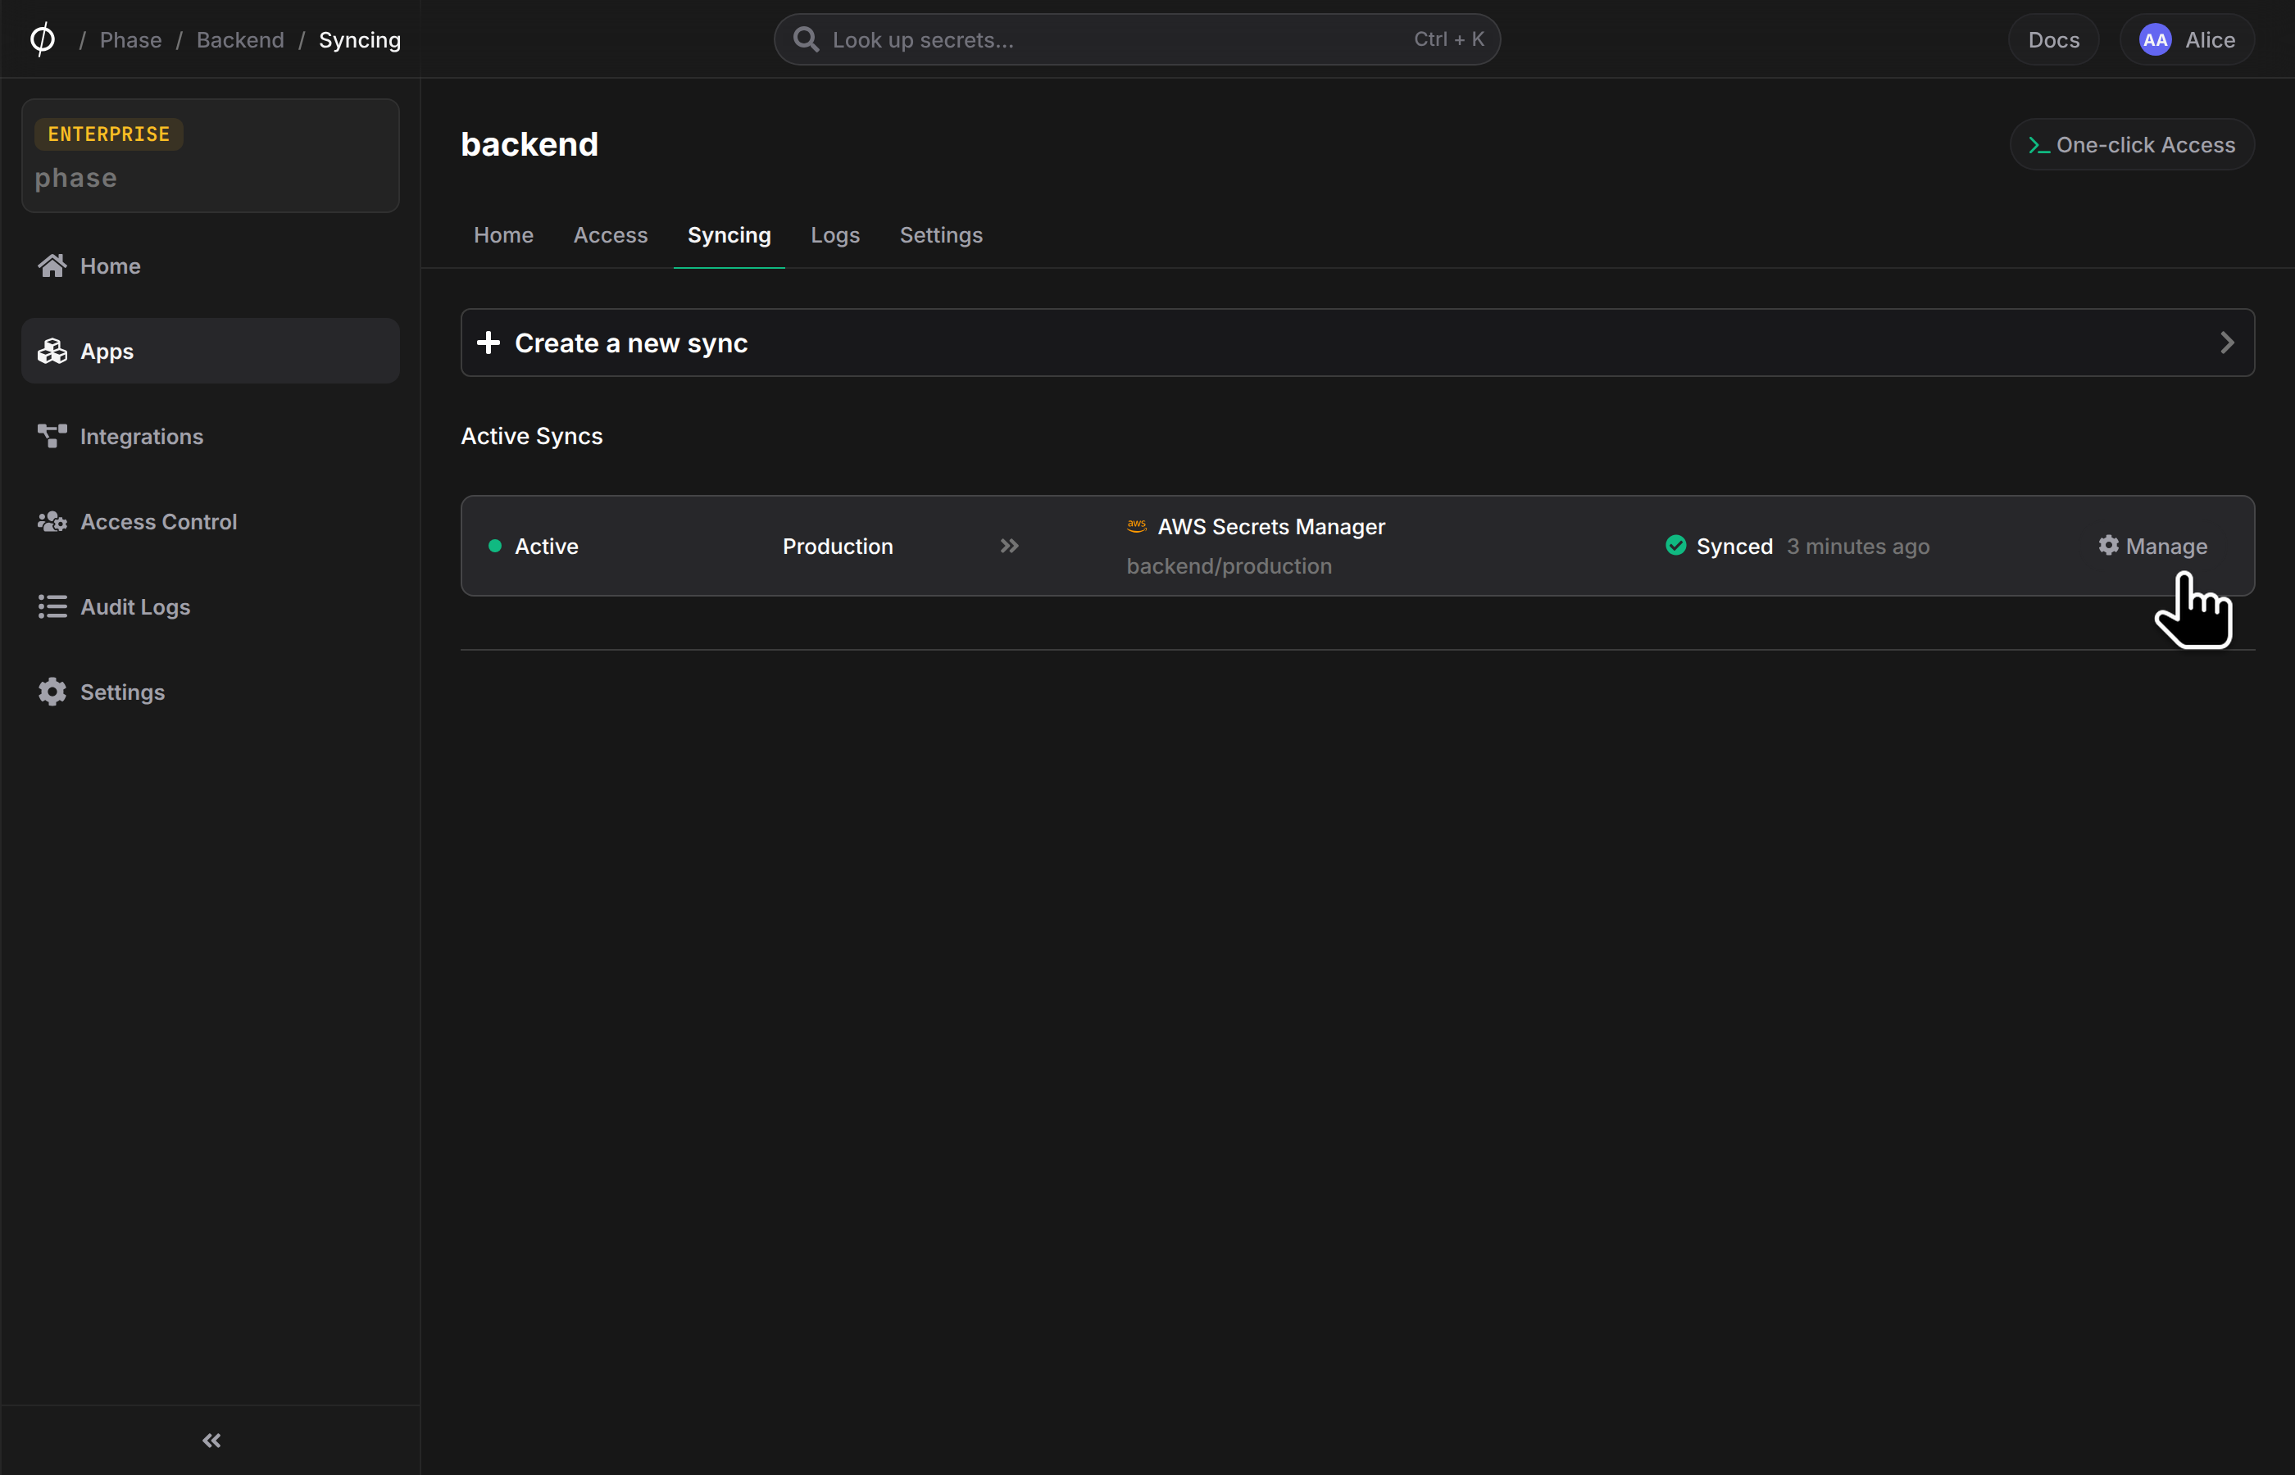Click the 3 minutes ago timestamp
This screenshot has height=1475, width=2295.
tap(1858, 545)
